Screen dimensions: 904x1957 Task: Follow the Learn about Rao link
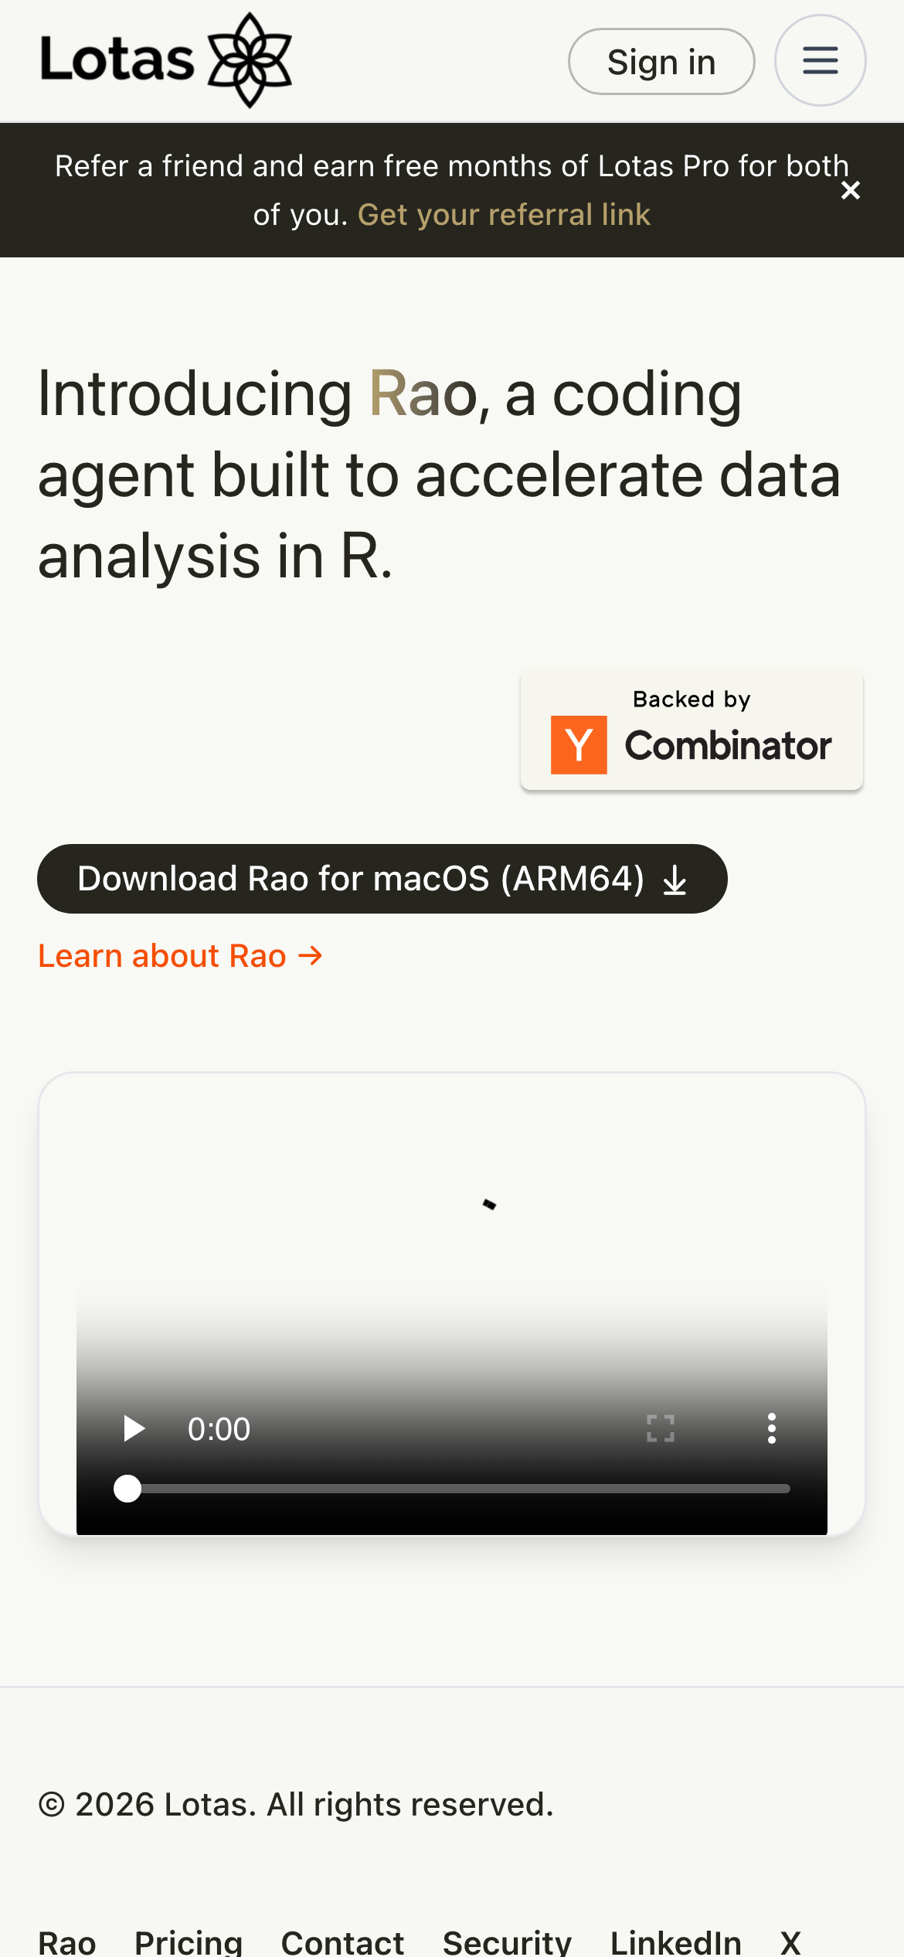click(180, 956)
